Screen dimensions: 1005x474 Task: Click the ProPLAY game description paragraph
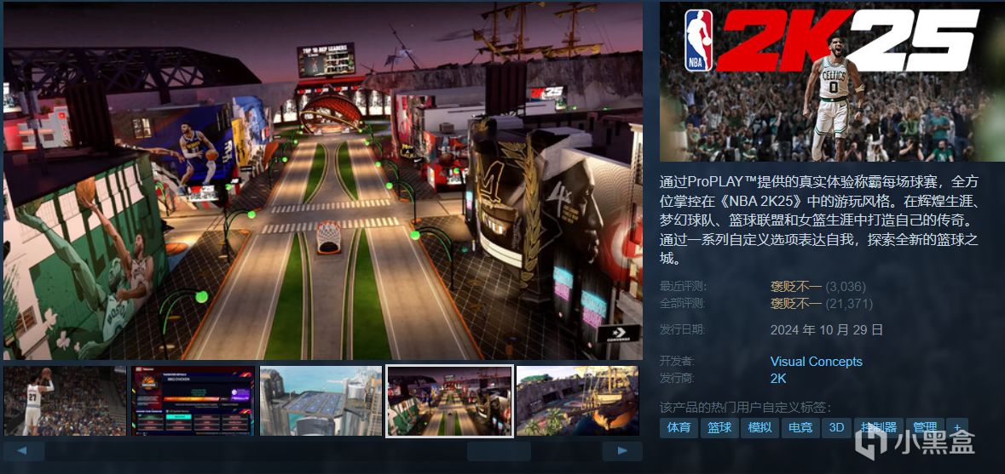(x=820, y=220)
